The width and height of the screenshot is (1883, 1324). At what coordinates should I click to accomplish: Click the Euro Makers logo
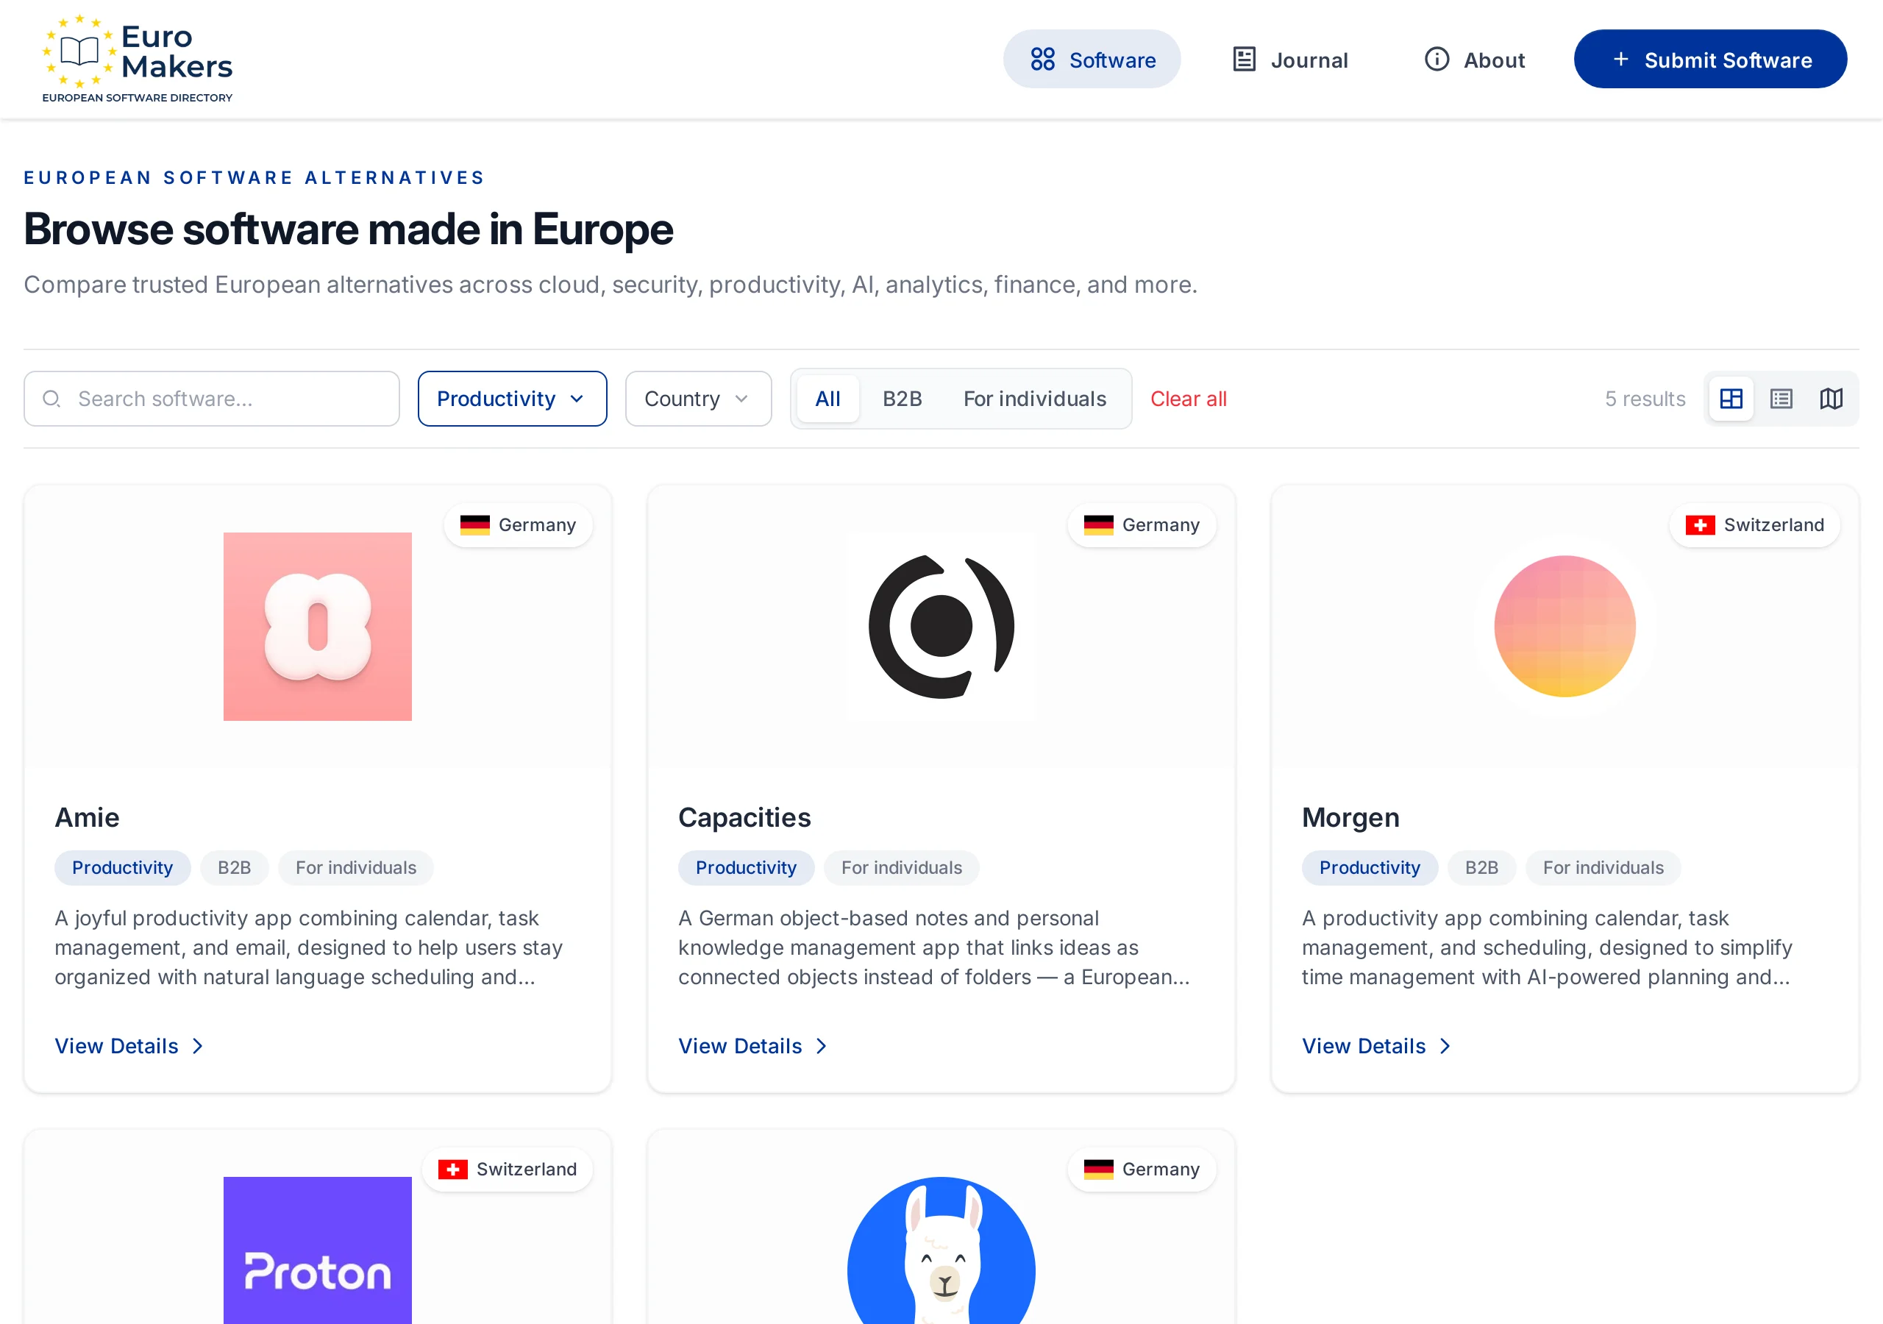click(x=137, y=59)
